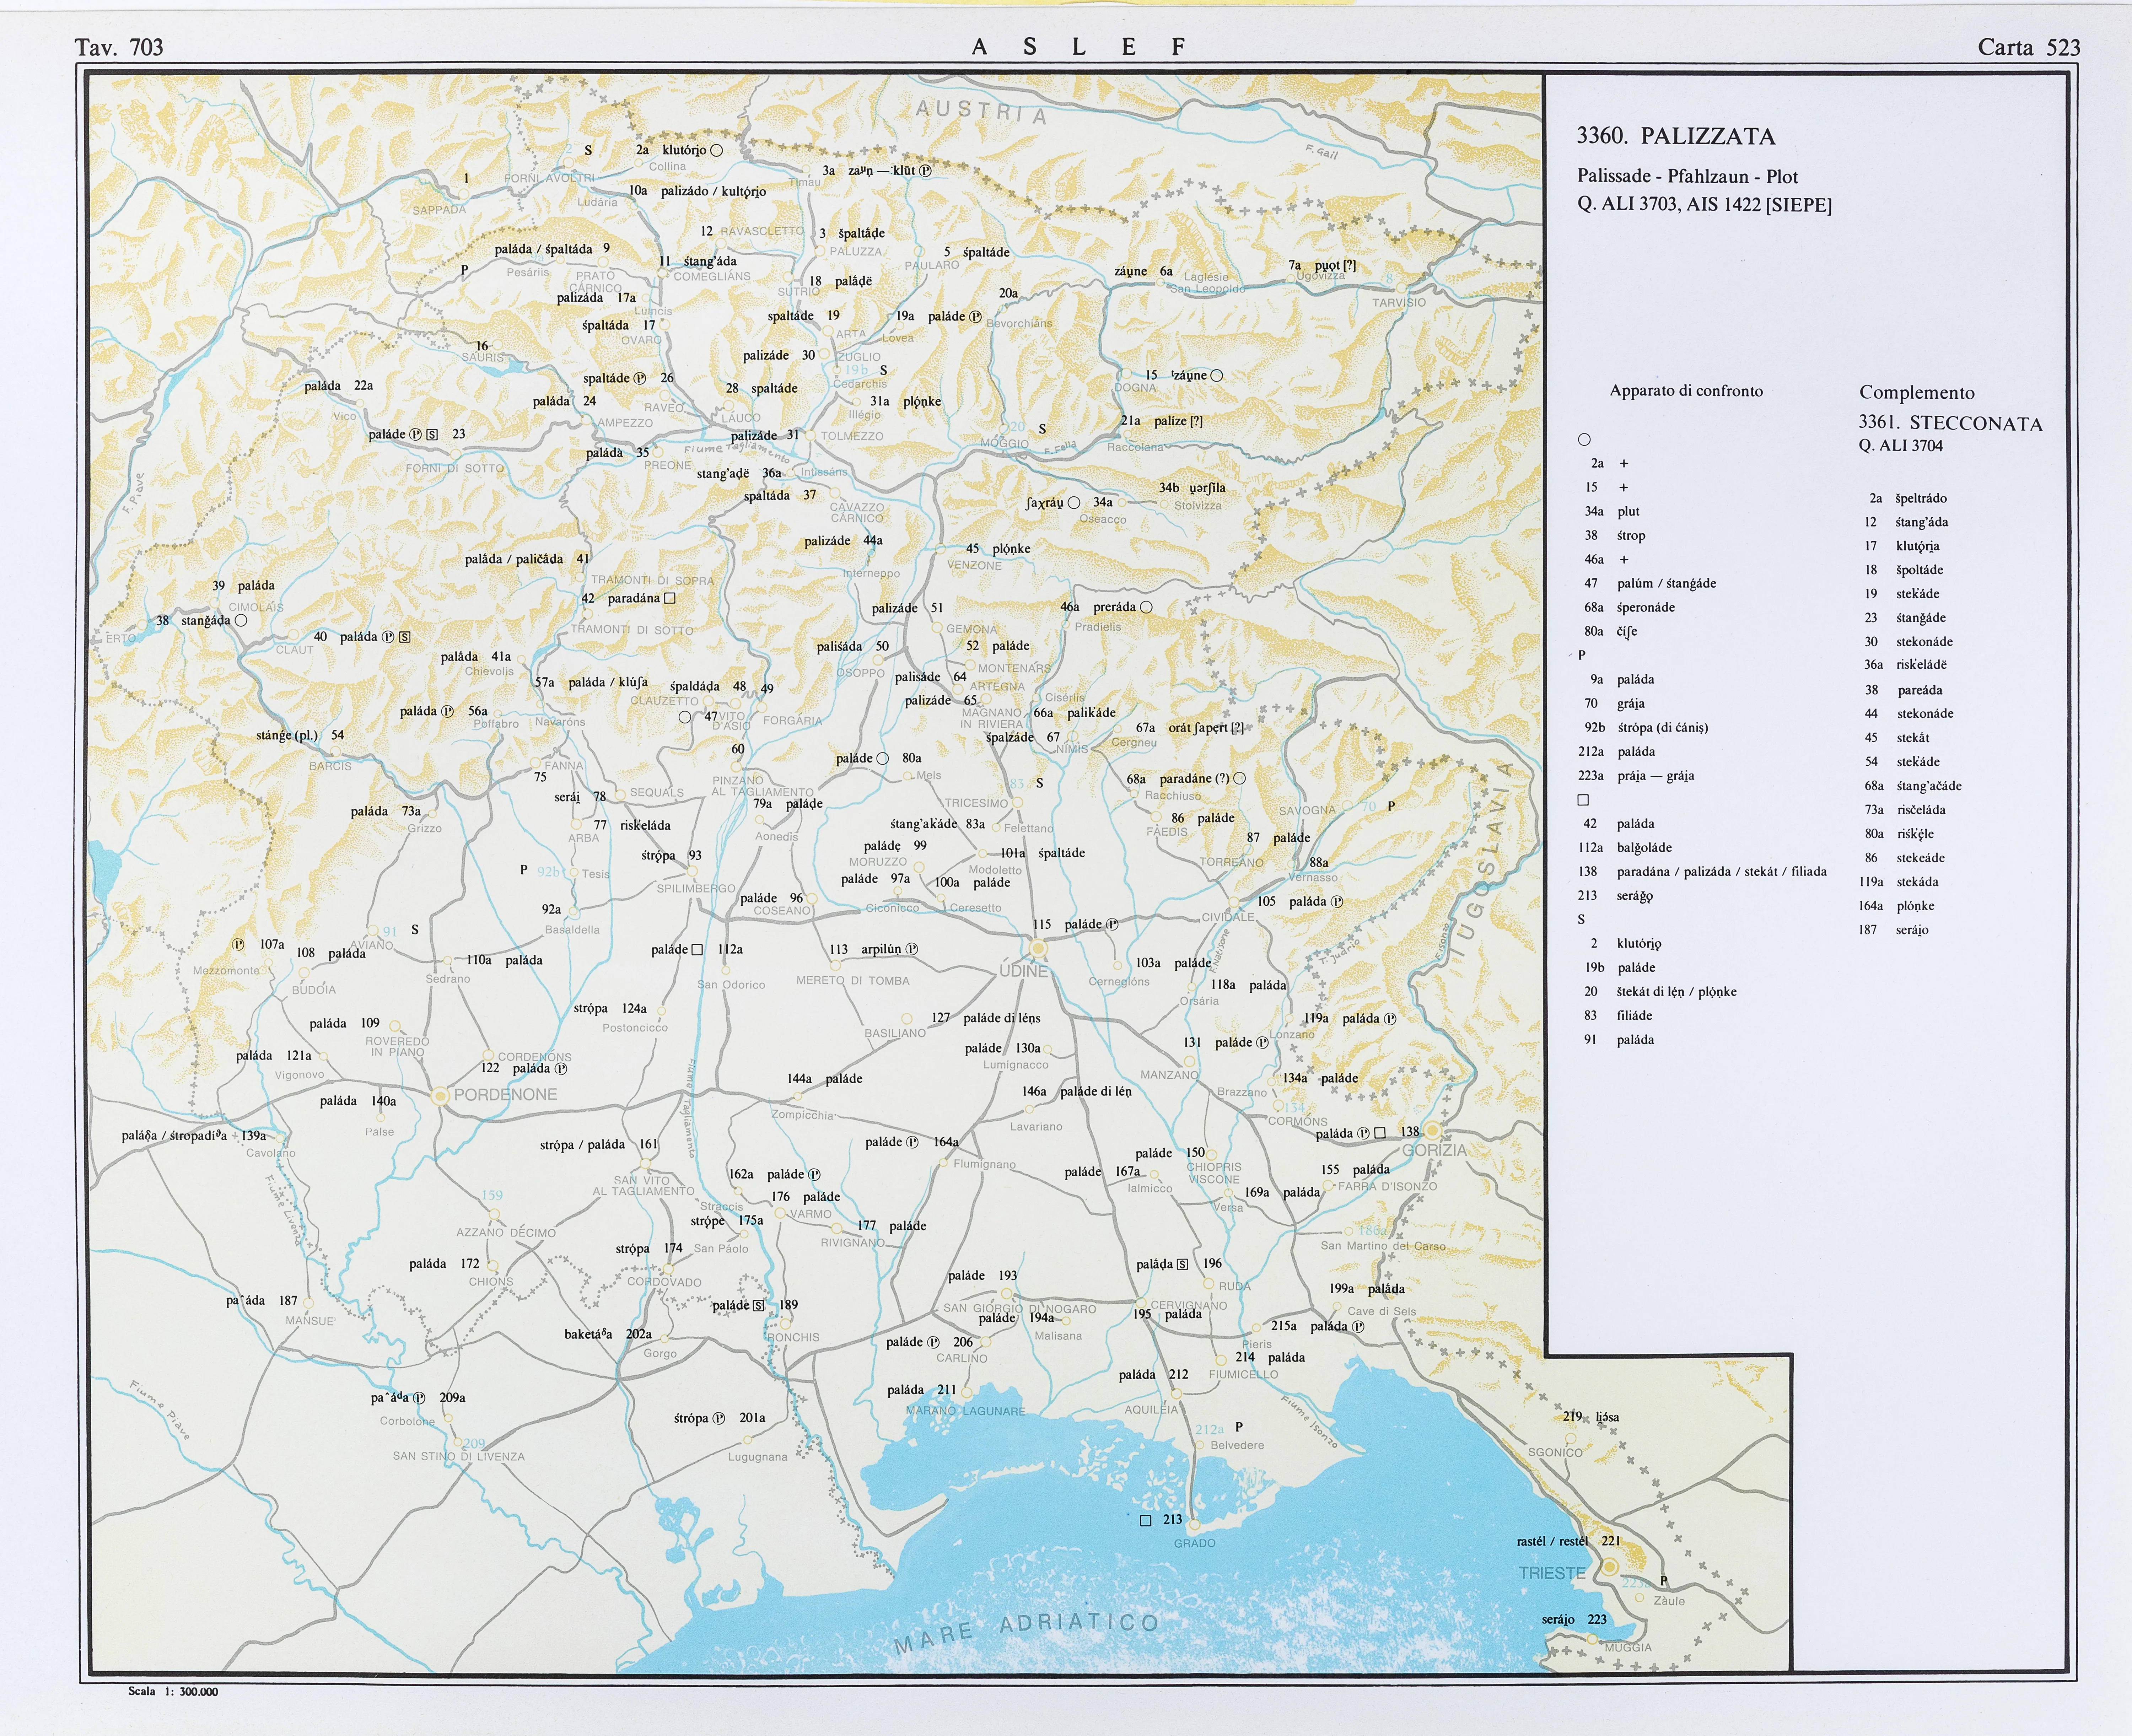
Task: Click the circle symbol beside stanğáda at point 38
Action: click(241, 620)
